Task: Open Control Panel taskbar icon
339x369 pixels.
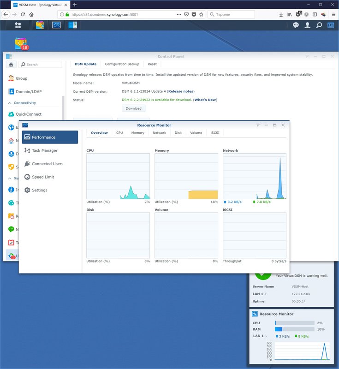Action: pyautogui.click(x=73, y=25)
